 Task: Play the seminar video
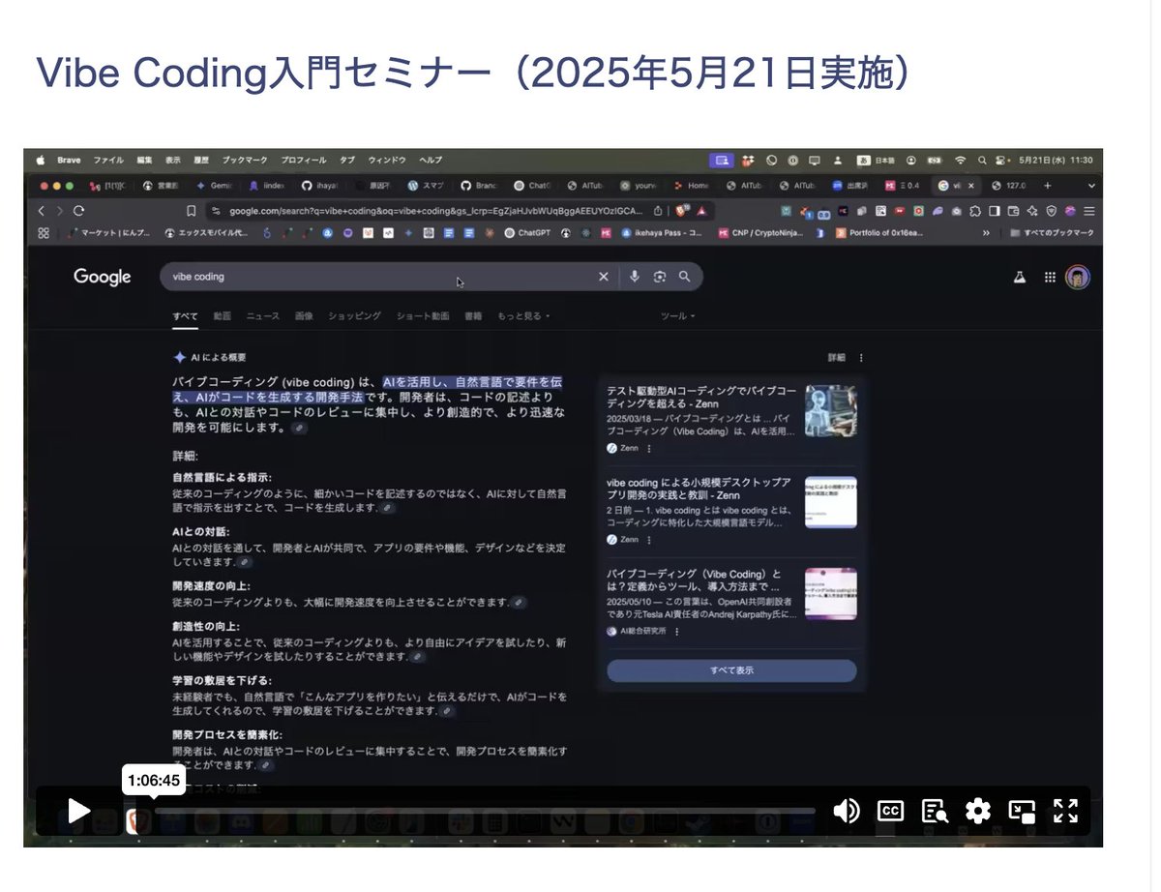coord(79,811)
